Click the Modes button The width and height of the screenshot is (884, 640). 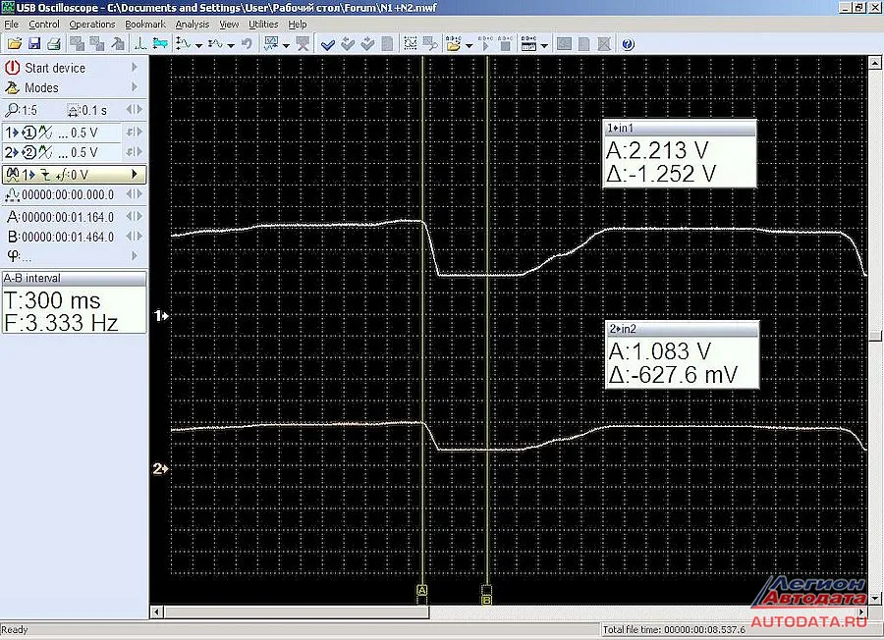pyautogui.click(x=74, y=87)
